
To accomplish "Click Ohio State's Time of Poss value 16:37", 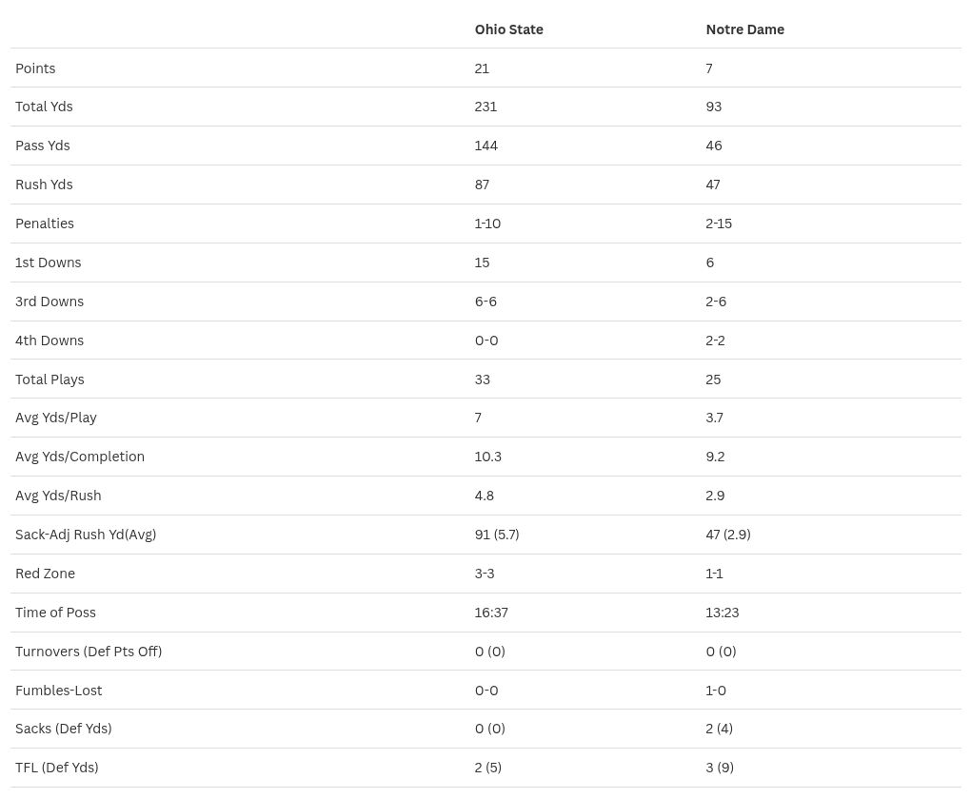I will coord(491,613).
